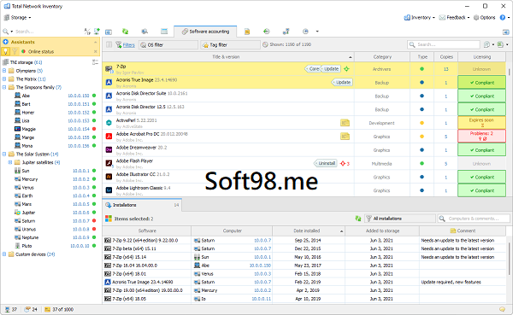Click the refresh icon beside All installations

(x=358, y=219)
